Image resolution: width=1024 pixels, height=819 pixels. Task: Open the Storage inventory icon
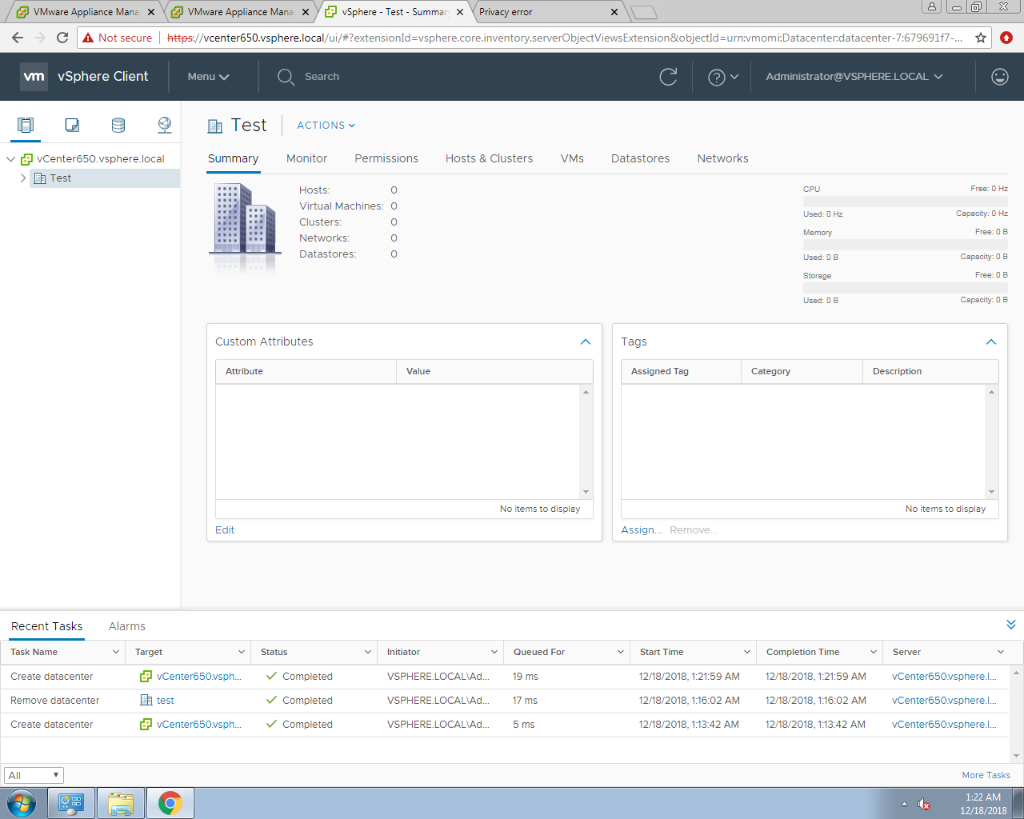(118, 125)
